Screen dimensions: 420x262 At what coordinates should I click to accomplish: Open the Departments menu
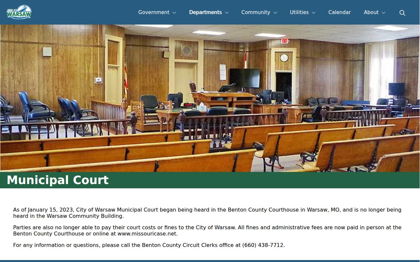coord(205,12)
